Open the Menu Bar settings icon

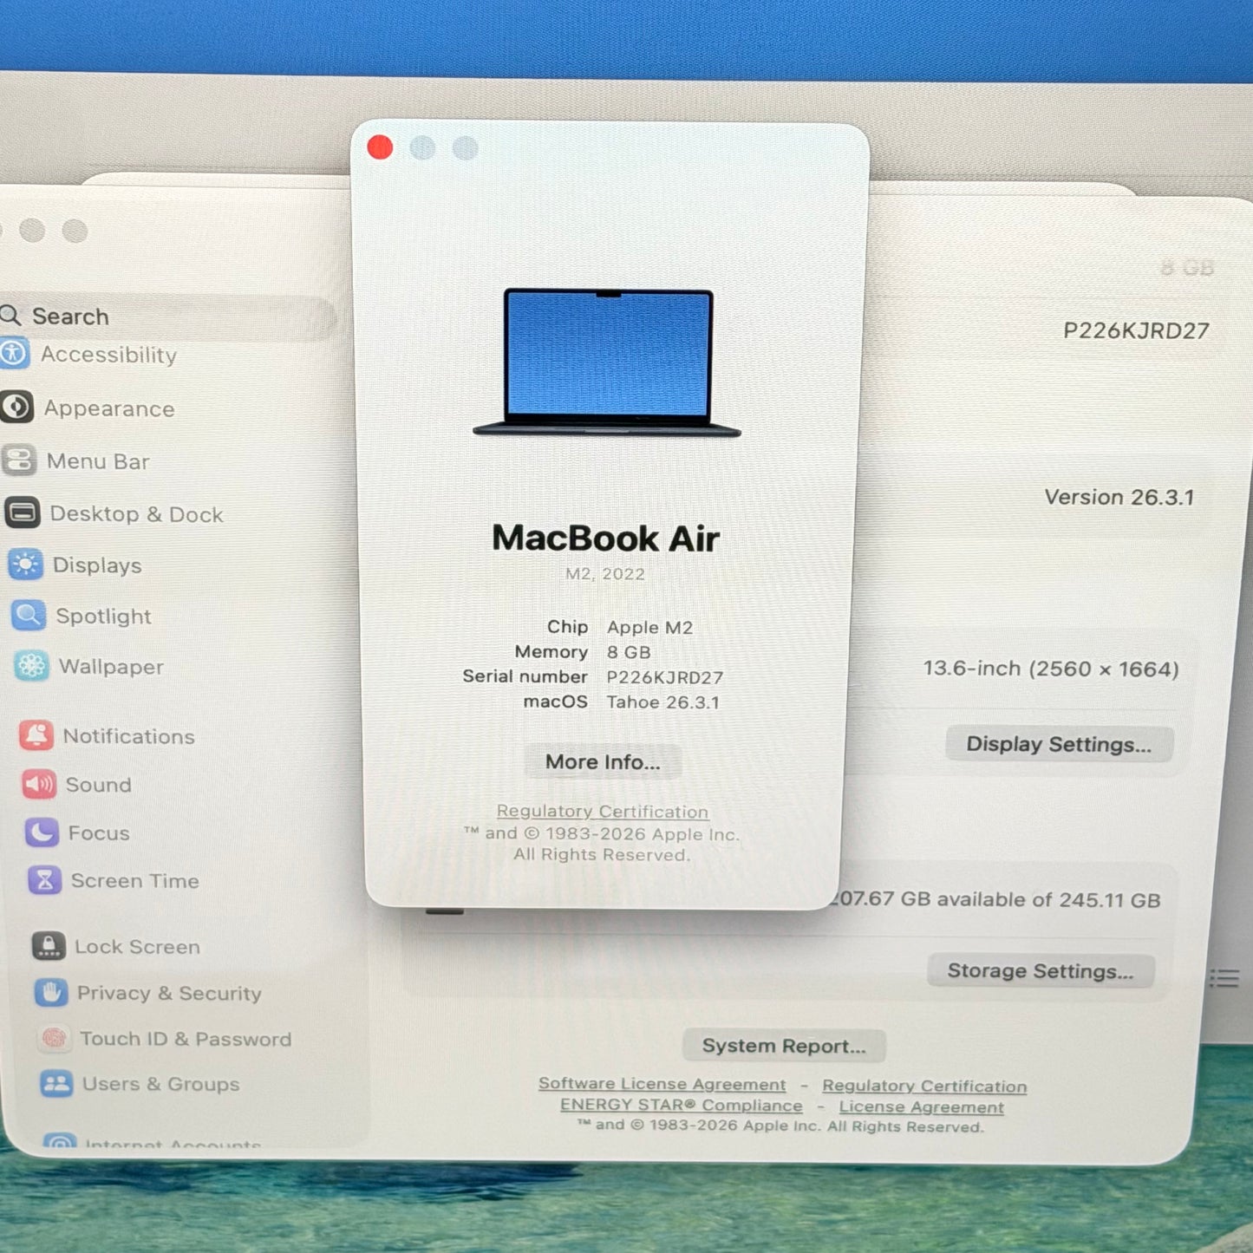(19, 460)
